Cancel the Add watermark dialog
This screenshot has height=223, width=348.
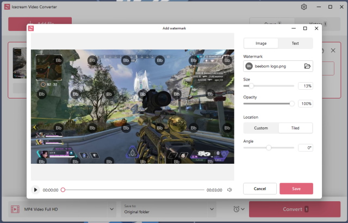click(260, 189)
